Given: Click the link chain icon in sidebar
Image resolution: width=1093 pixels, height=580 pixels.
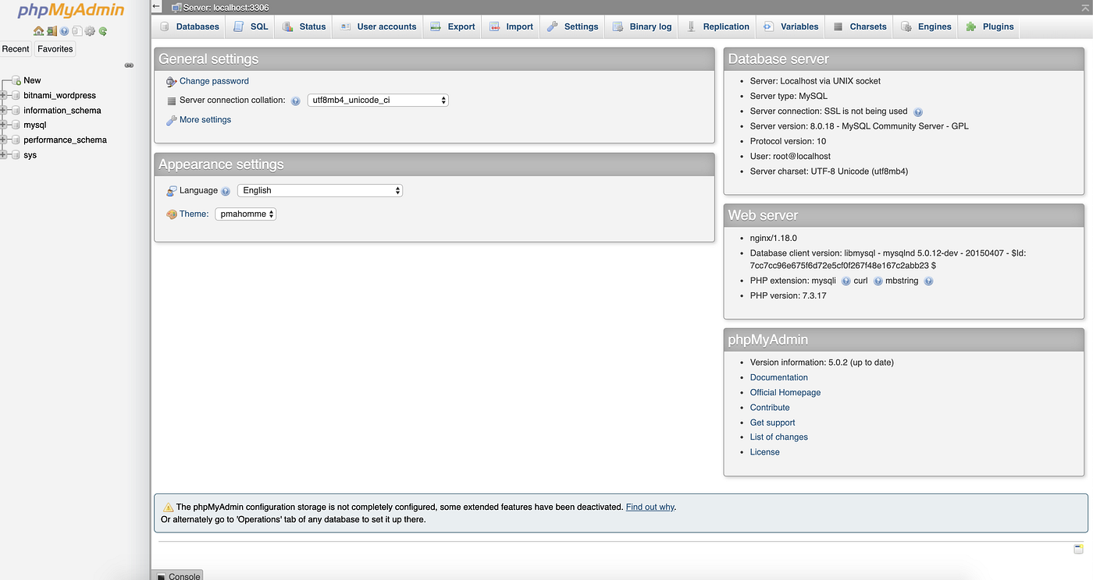Looking at the screenshot, I should point(130,65).
